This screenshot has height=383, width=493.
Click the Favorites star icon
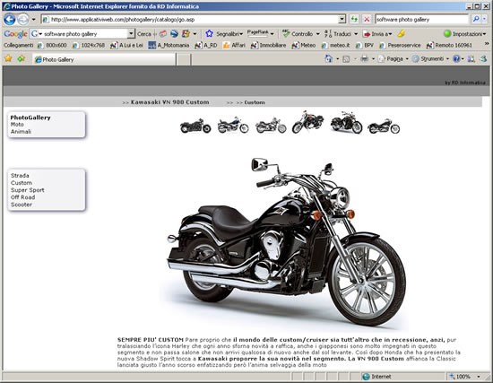pos(8,58)
